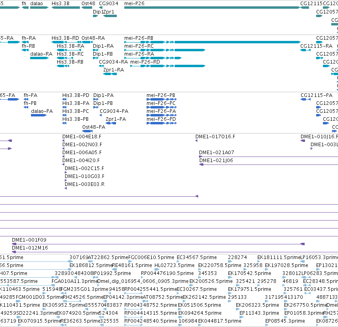This screenshot has width=338, height=327.
Task: Select transcript Zpr1-RA
Action: pos(114,70)
